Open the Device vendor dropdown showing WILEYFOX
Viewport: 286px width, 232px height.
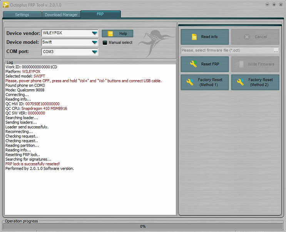[70, 33]
